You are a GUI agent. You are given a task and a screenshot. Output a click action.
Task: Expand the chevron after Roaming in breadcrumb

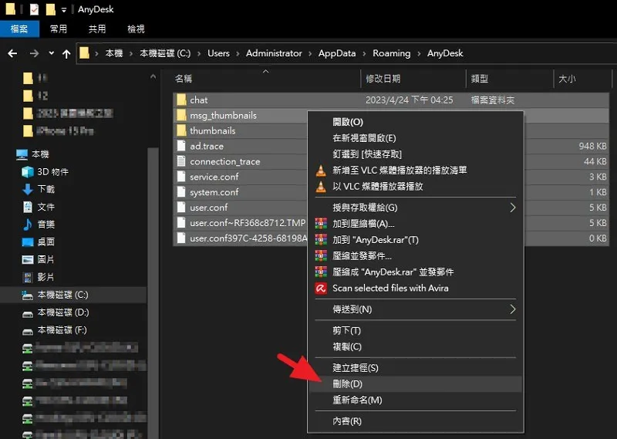click(x=419, y=53)
